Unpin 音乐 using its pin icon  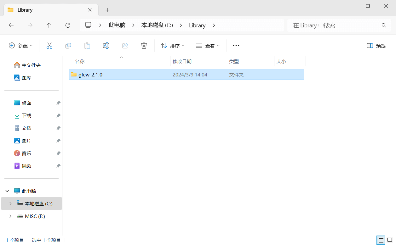click(x=58, y=153)
